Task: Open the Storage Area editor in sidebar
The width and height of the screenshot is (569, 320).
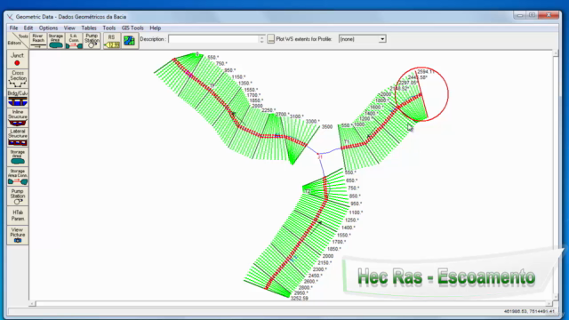Action: click(18, 156)
